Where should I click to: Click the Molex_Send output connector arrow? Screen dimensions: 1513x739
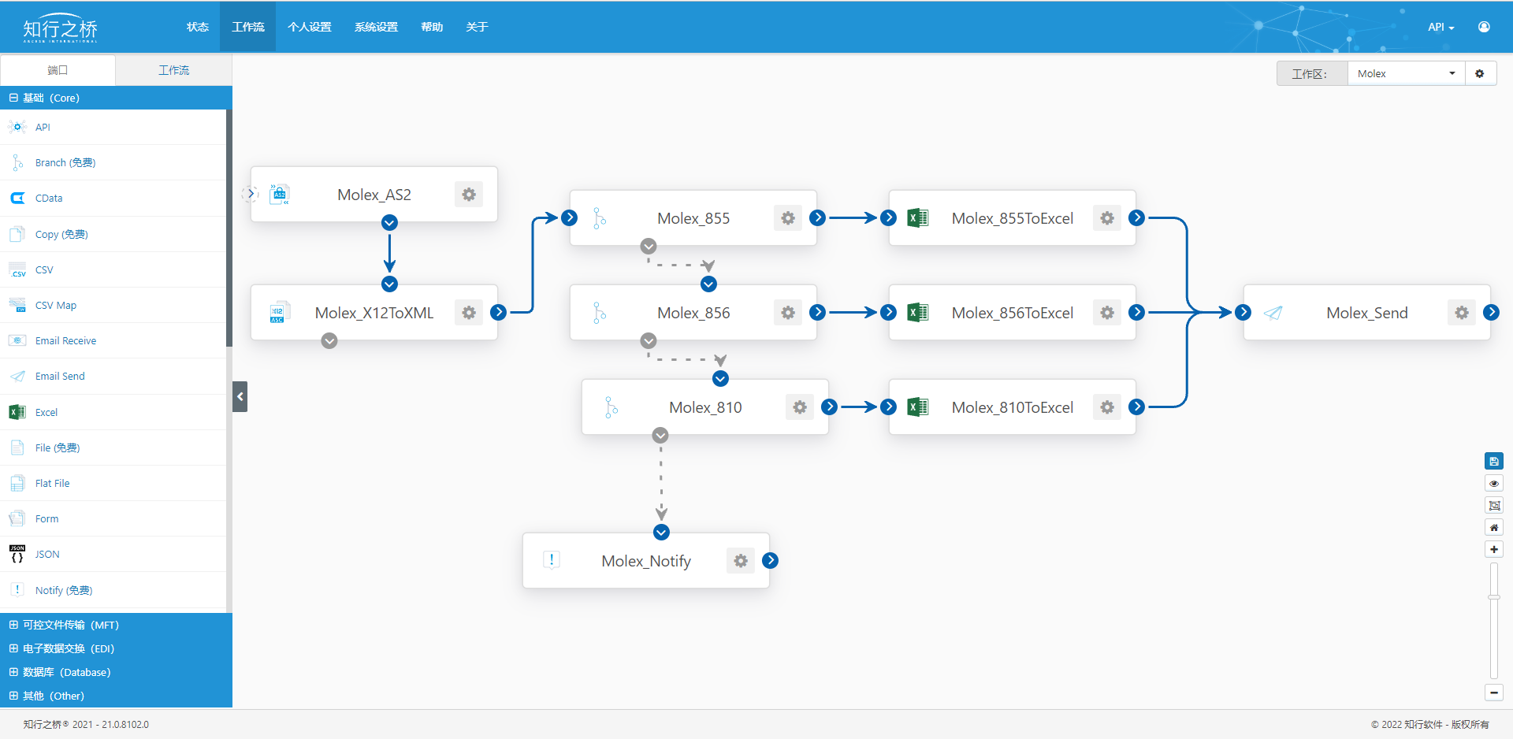tap(1491, 312)
